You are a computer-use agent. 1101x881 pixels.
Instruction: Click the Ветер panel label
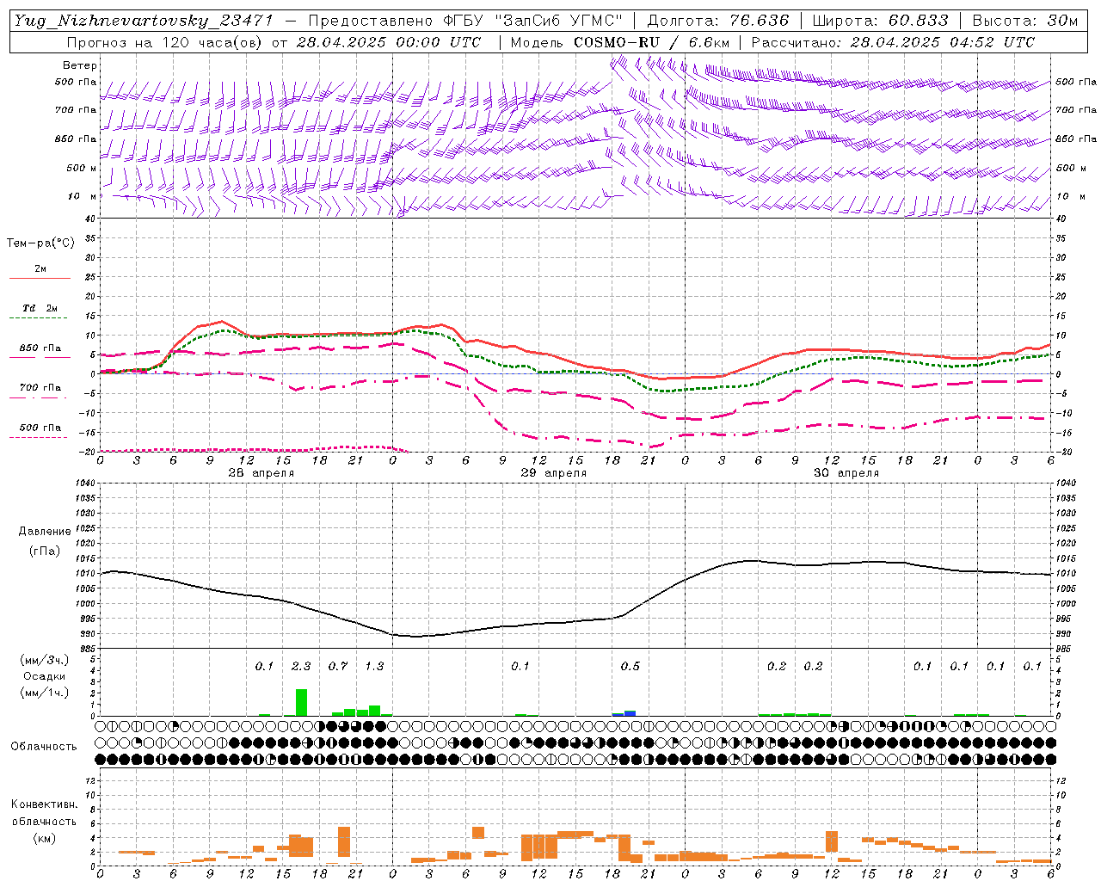tap(79, 65)
